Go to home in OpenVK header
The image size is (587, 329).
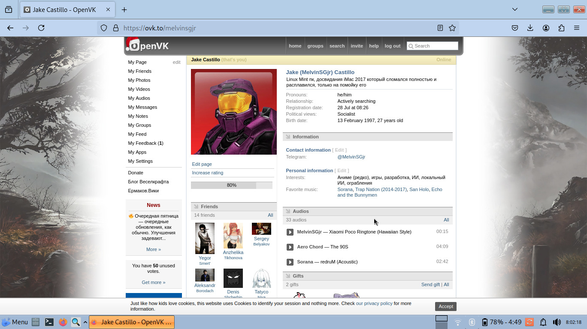[295, 46]
